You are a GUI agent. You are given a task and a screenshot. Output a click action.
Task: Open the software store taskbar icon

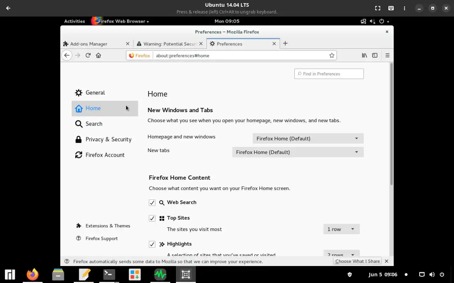[135, 275]
